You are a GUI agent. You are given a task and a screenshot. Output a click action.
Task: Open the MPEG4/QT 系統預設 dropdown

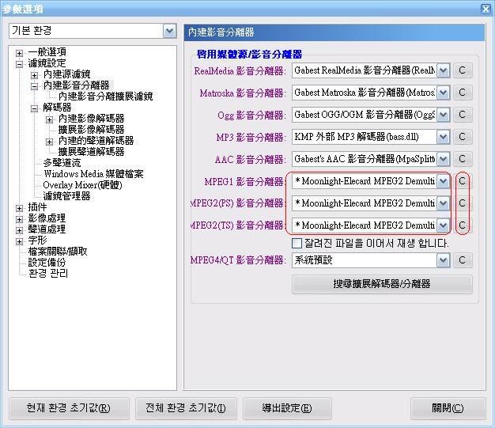[x=443, y=260]
